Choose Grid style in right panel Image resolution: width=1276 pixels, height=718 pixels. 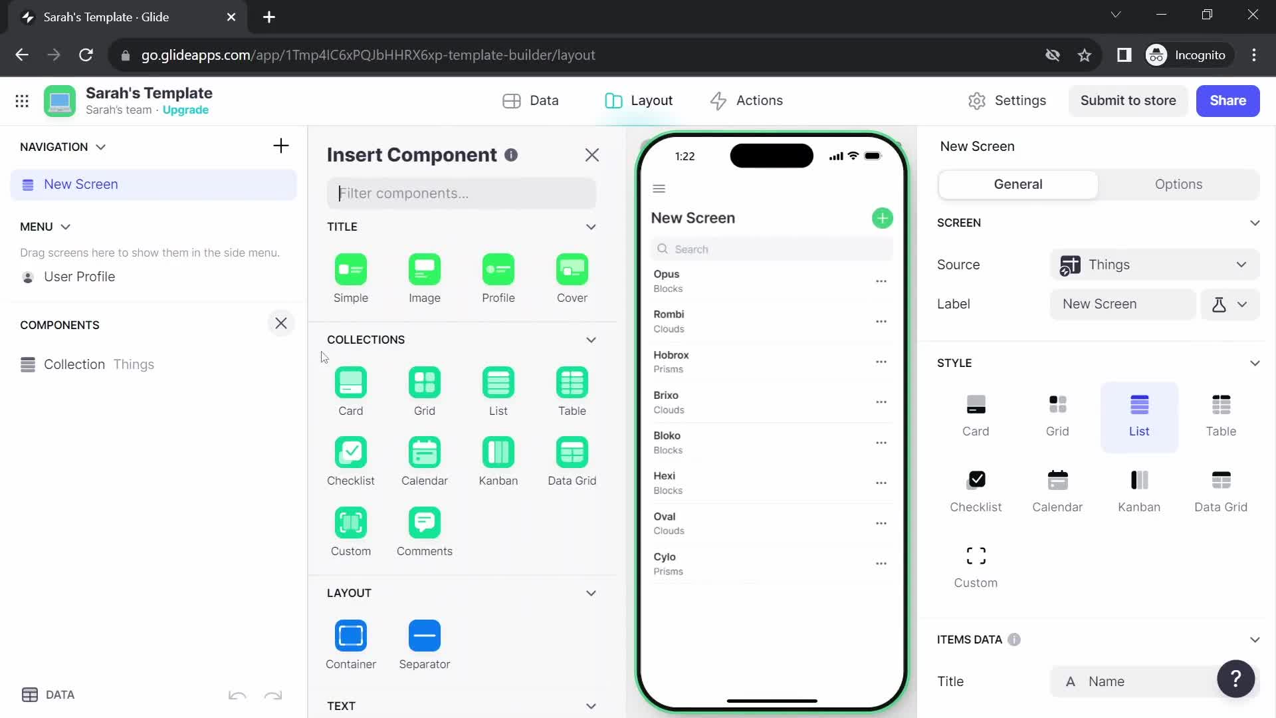pyautogui.click(x=1057, y=417)
